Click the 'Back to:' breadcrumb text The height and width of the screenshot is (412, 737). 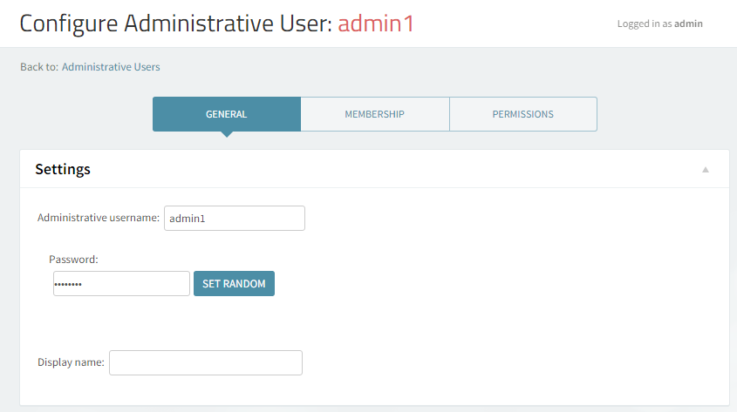pyautogui.click(x=38, y=67)
